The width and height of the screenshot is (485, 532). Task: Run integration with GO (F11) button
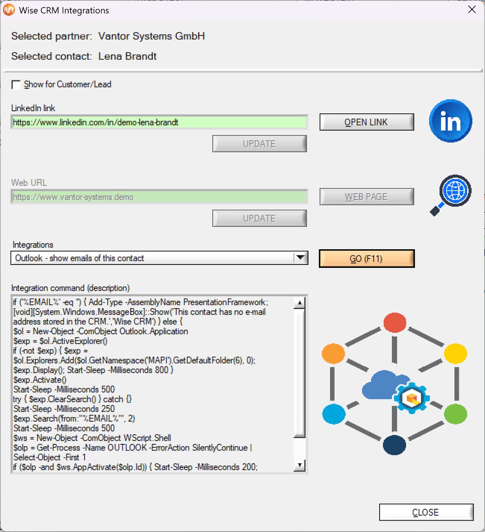366,259
